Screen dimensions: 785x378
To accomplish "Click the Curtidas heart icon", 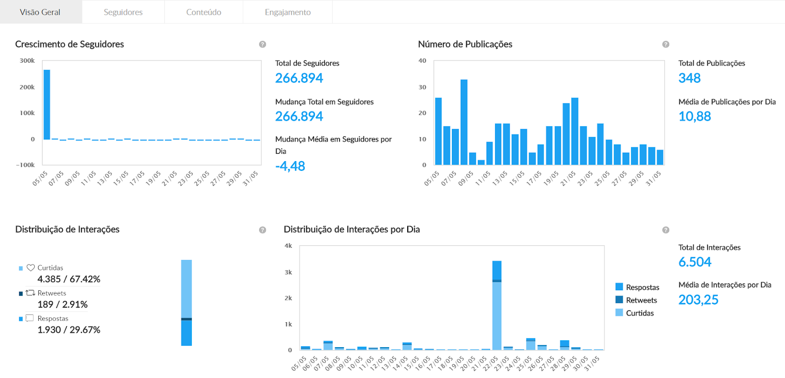I will pyautogui.click(x=30, y=268).
